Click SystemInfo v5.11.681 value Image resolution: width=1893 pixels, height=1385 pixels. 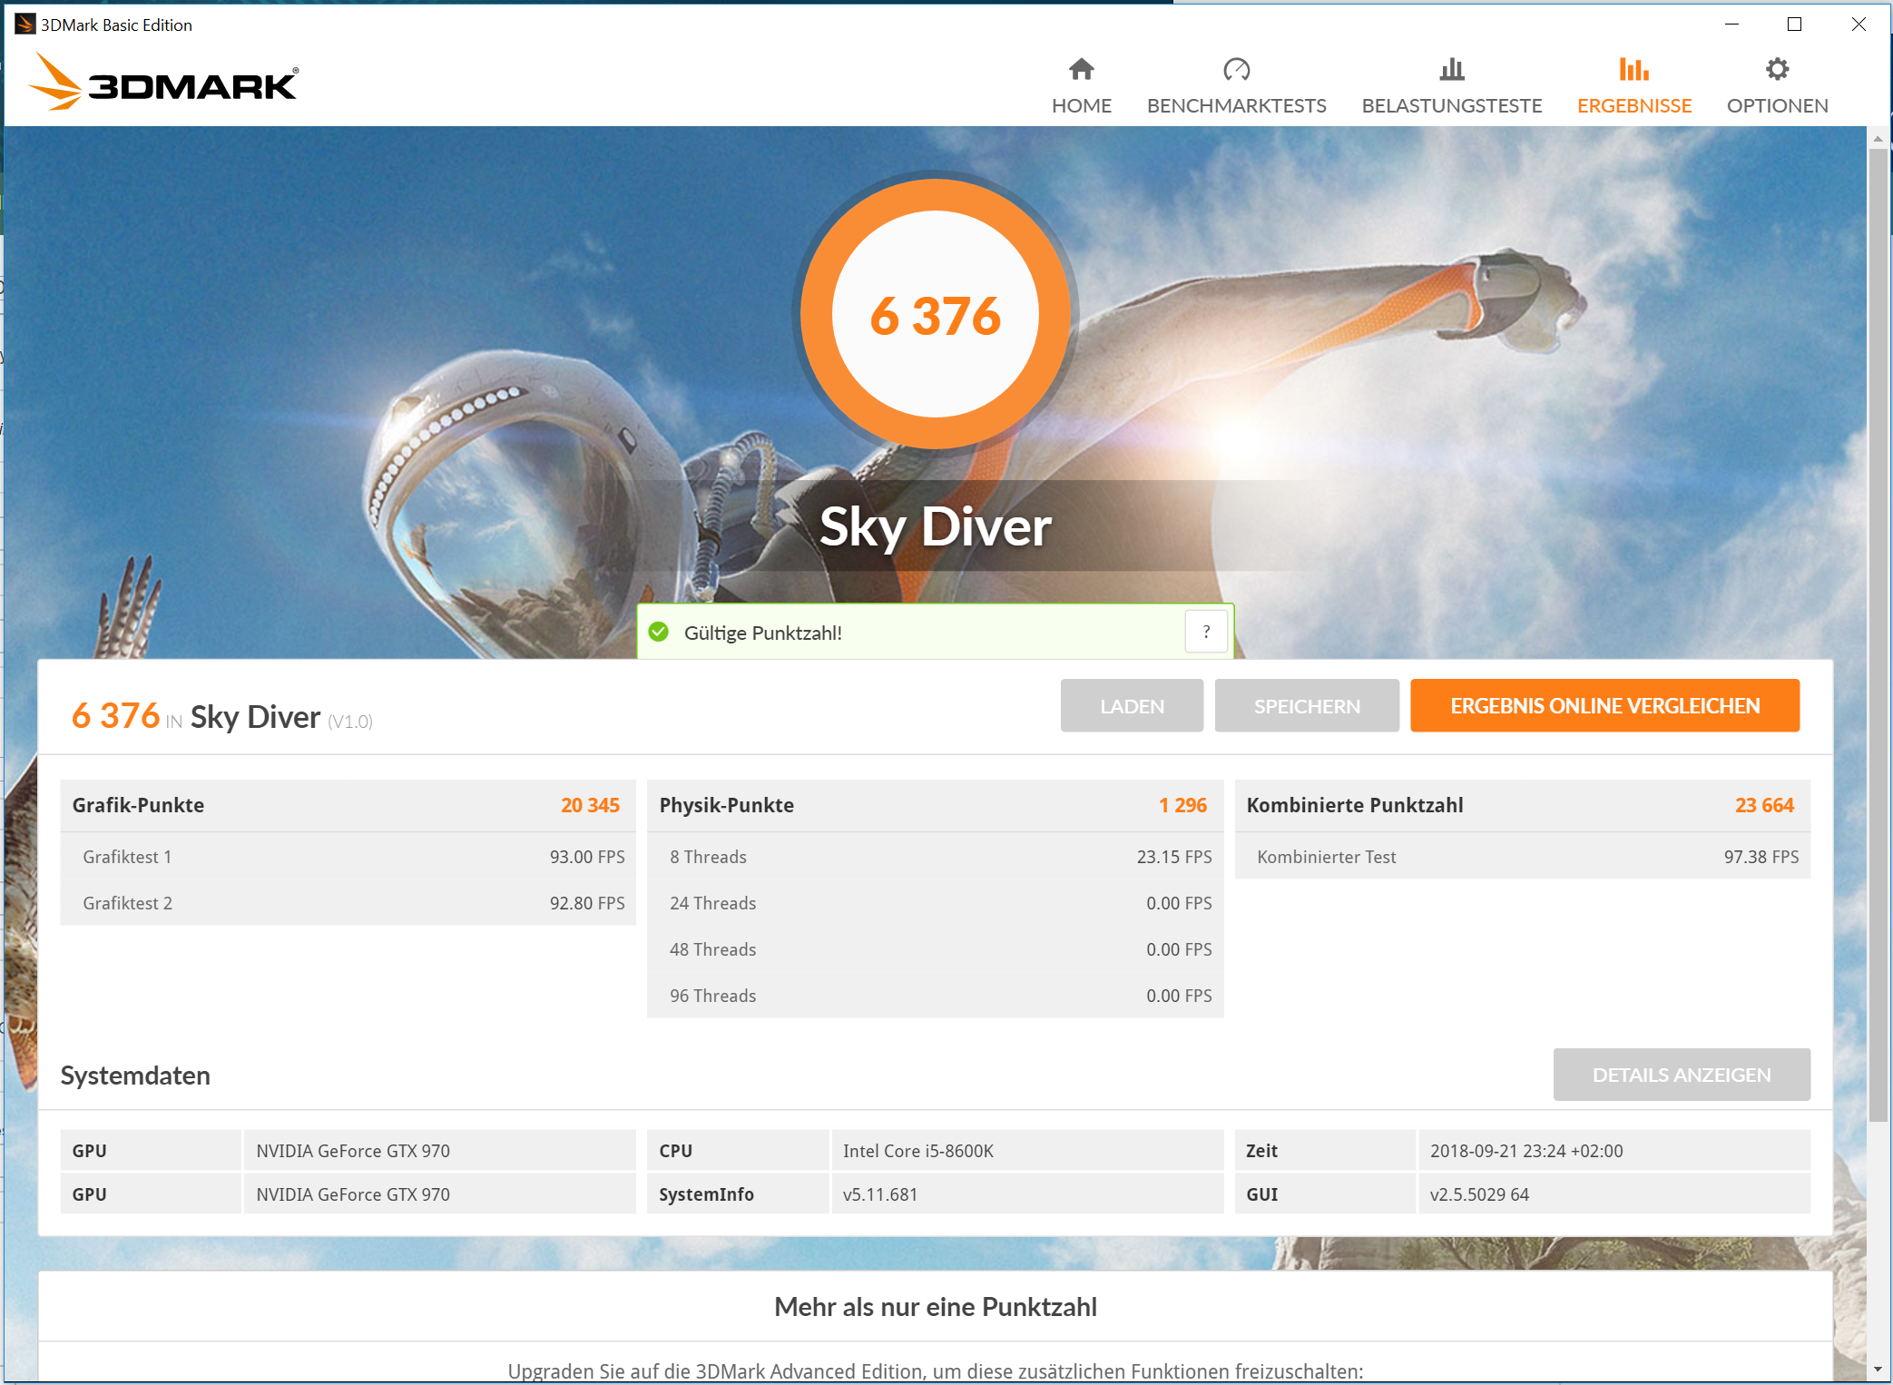click(879, 1194)
